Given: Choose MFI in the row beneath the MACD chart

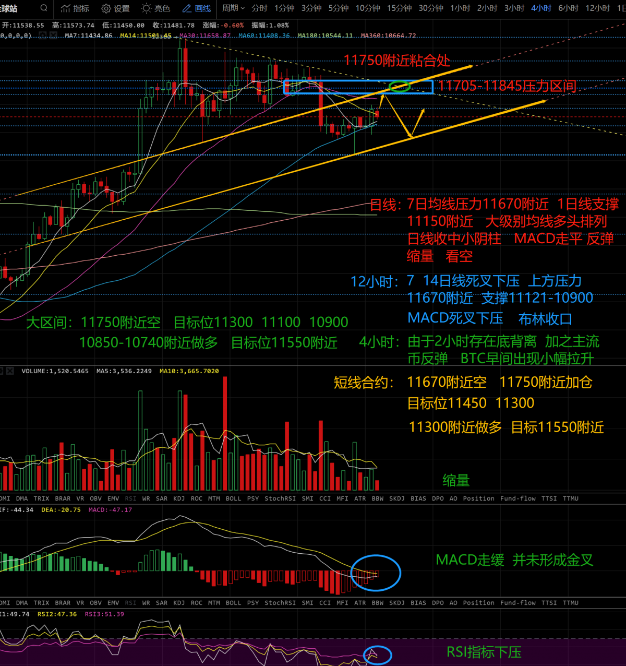Looking at the screenshot, I should coord(342,603).
